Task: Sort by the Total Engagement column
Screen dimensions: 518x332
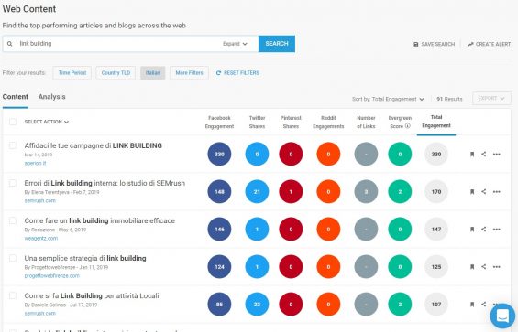Action: tap(436, 122)
